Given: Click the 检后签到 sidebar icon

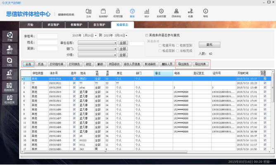Looking at the screenshot, I should tap(10, 99).
